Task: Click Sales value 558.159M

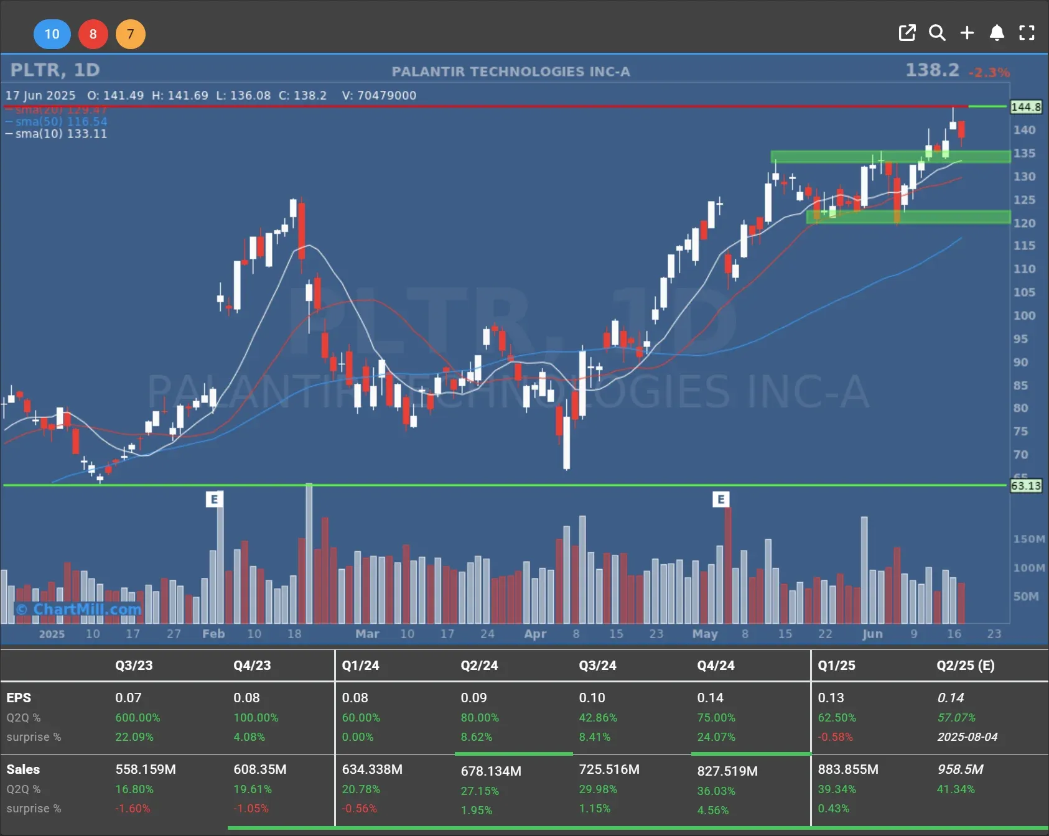Action: coord(146,769)
